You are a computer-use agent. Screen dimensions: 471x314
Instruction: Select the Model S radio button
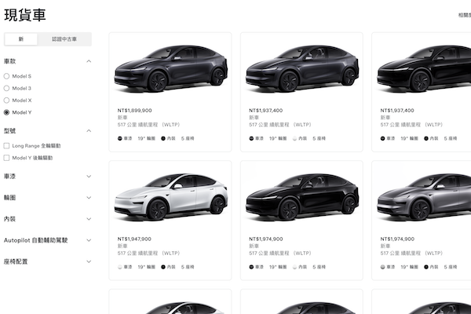click(6, 76)
